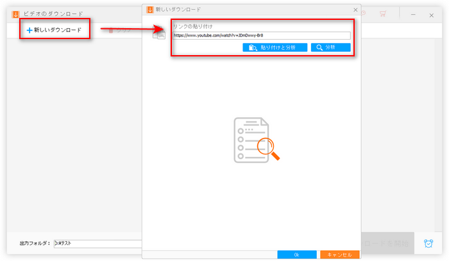Click the 出力フォルダ path field
Screen dimensions: 449x261
96,244
